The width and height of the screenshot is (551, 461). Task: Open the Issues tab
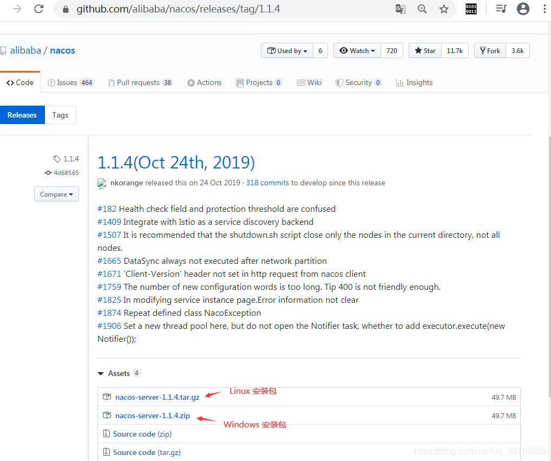(70, 83)
